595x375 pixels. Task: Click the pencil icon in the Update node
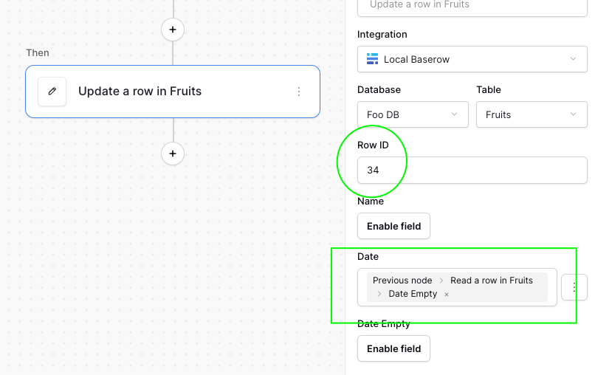pyautogui.click(x=52, y=92)
